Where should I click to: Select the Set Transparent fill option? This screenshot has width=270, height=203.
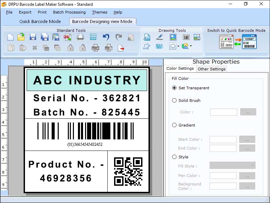point(174,87)
